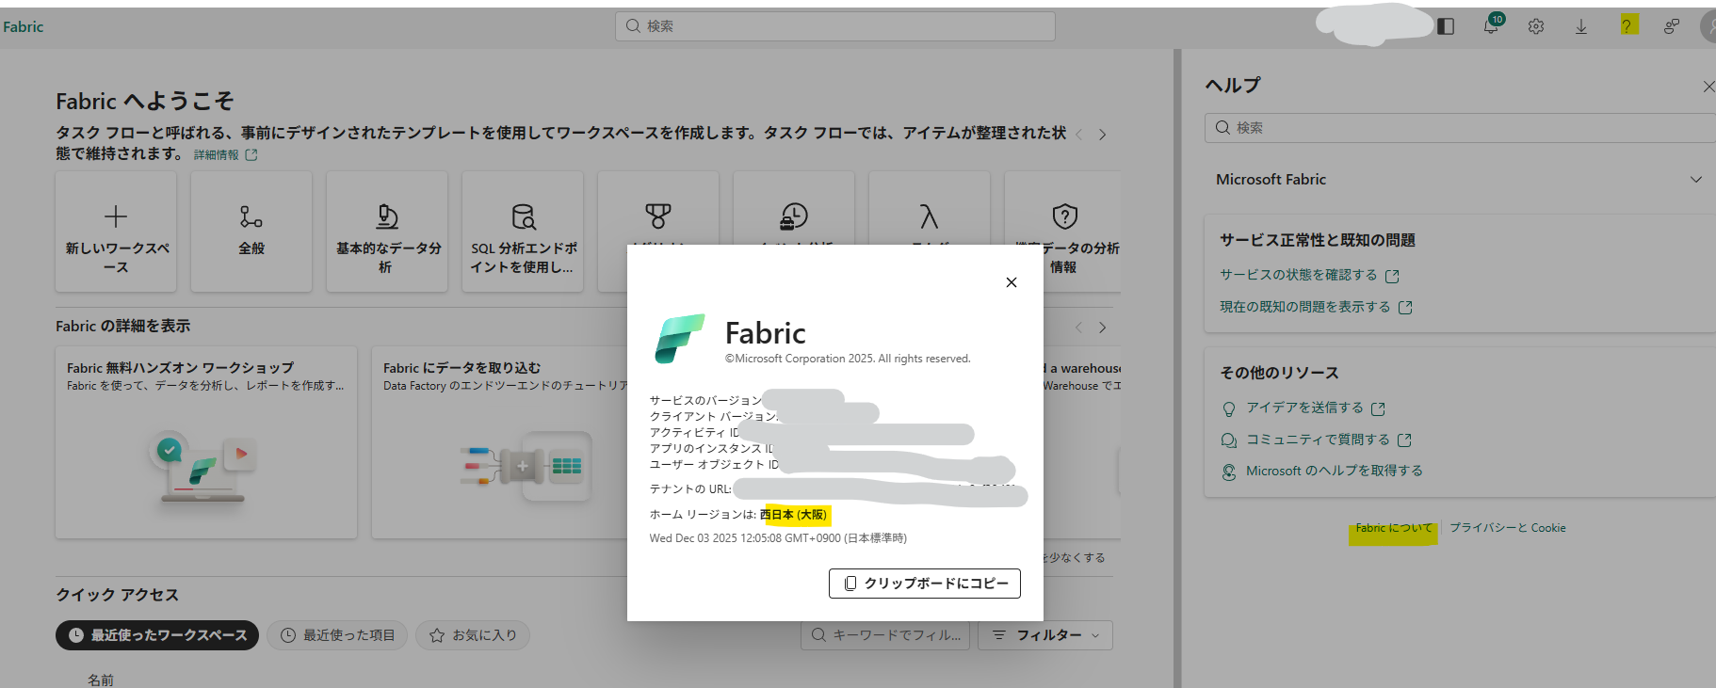Click the SQL database search icon
Screen dimensions: 1716x688
coord(524,216)
